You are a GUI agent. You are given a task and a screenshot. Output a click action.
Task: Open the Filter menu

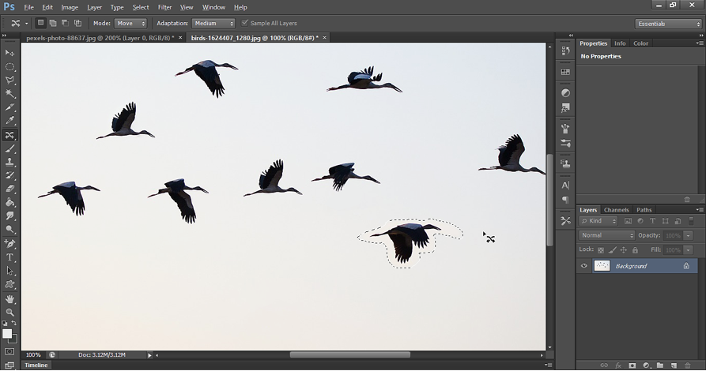click(164, 7)
